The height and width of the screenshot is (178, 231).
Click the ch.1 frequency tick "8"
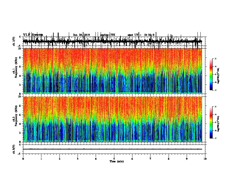[x=20, y=58]
